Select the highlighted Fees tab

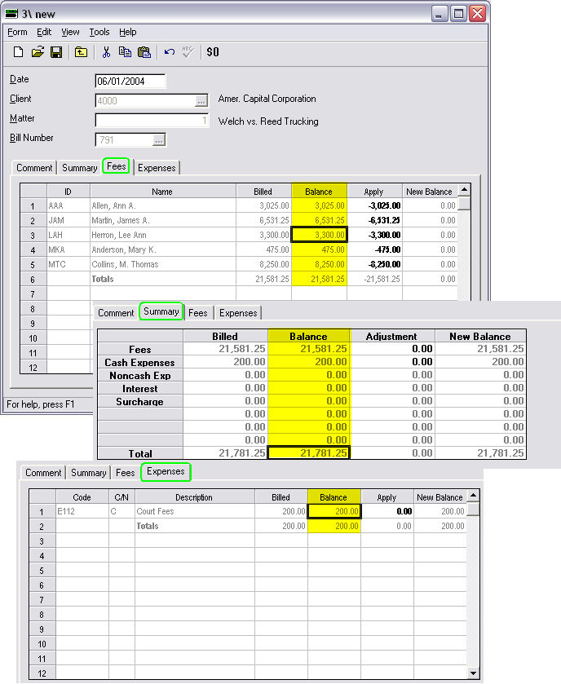point(117,167)
